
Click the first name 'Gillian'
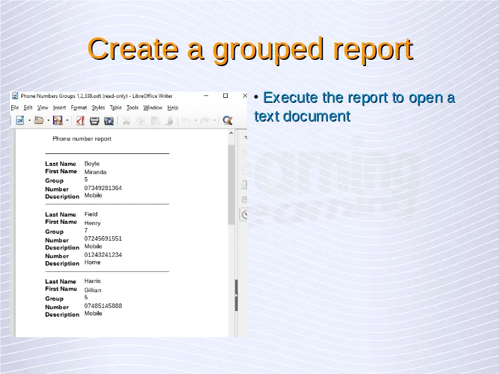92,290
